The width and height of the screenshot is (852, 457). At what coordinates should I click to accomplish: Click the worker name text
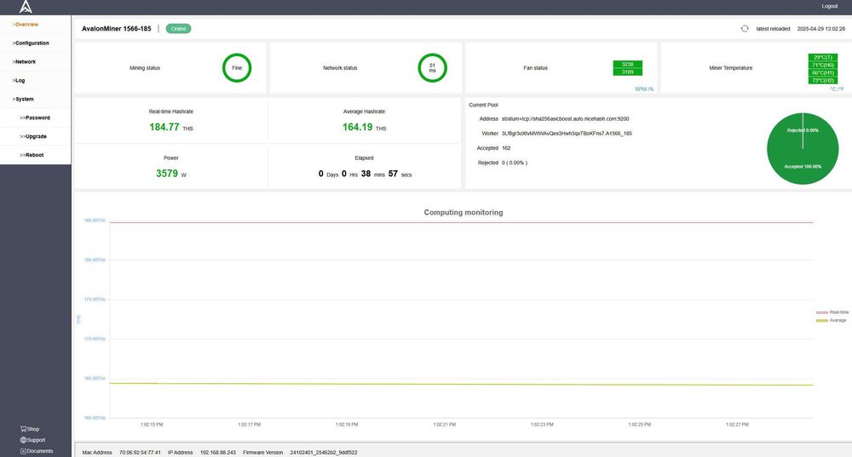coord(567,134)
